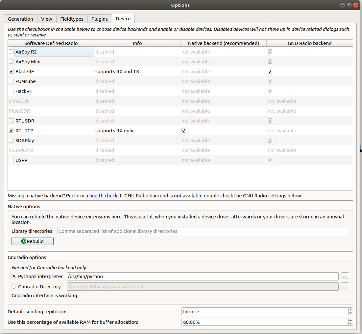Toggle AirSpy R2 GNU Radio backend checkbox
The width and height of the screenshot is (362, 334).
(x=270, y=52)
